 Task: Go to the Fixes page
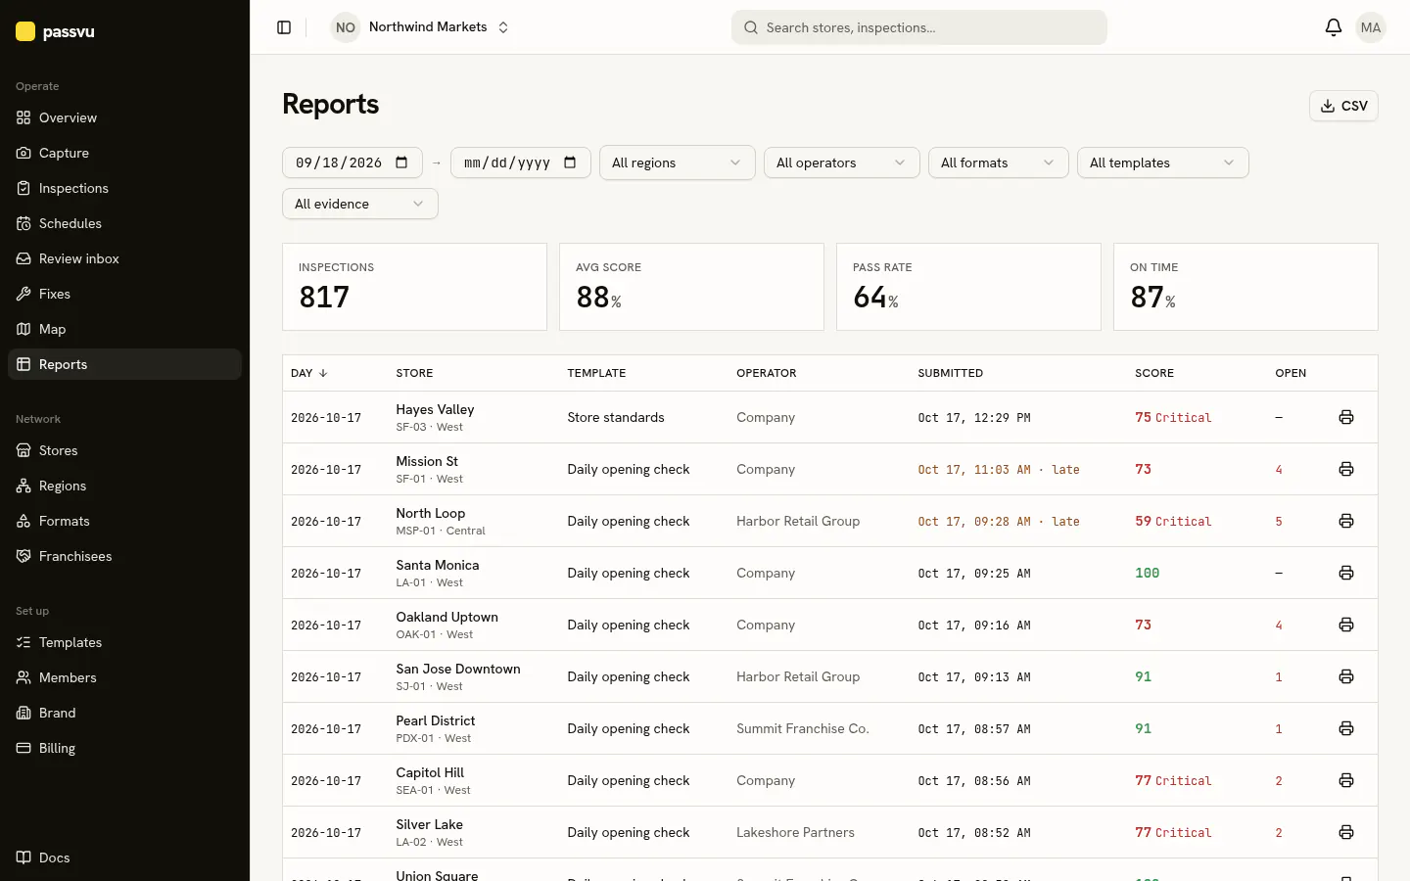tap(124, 294)
